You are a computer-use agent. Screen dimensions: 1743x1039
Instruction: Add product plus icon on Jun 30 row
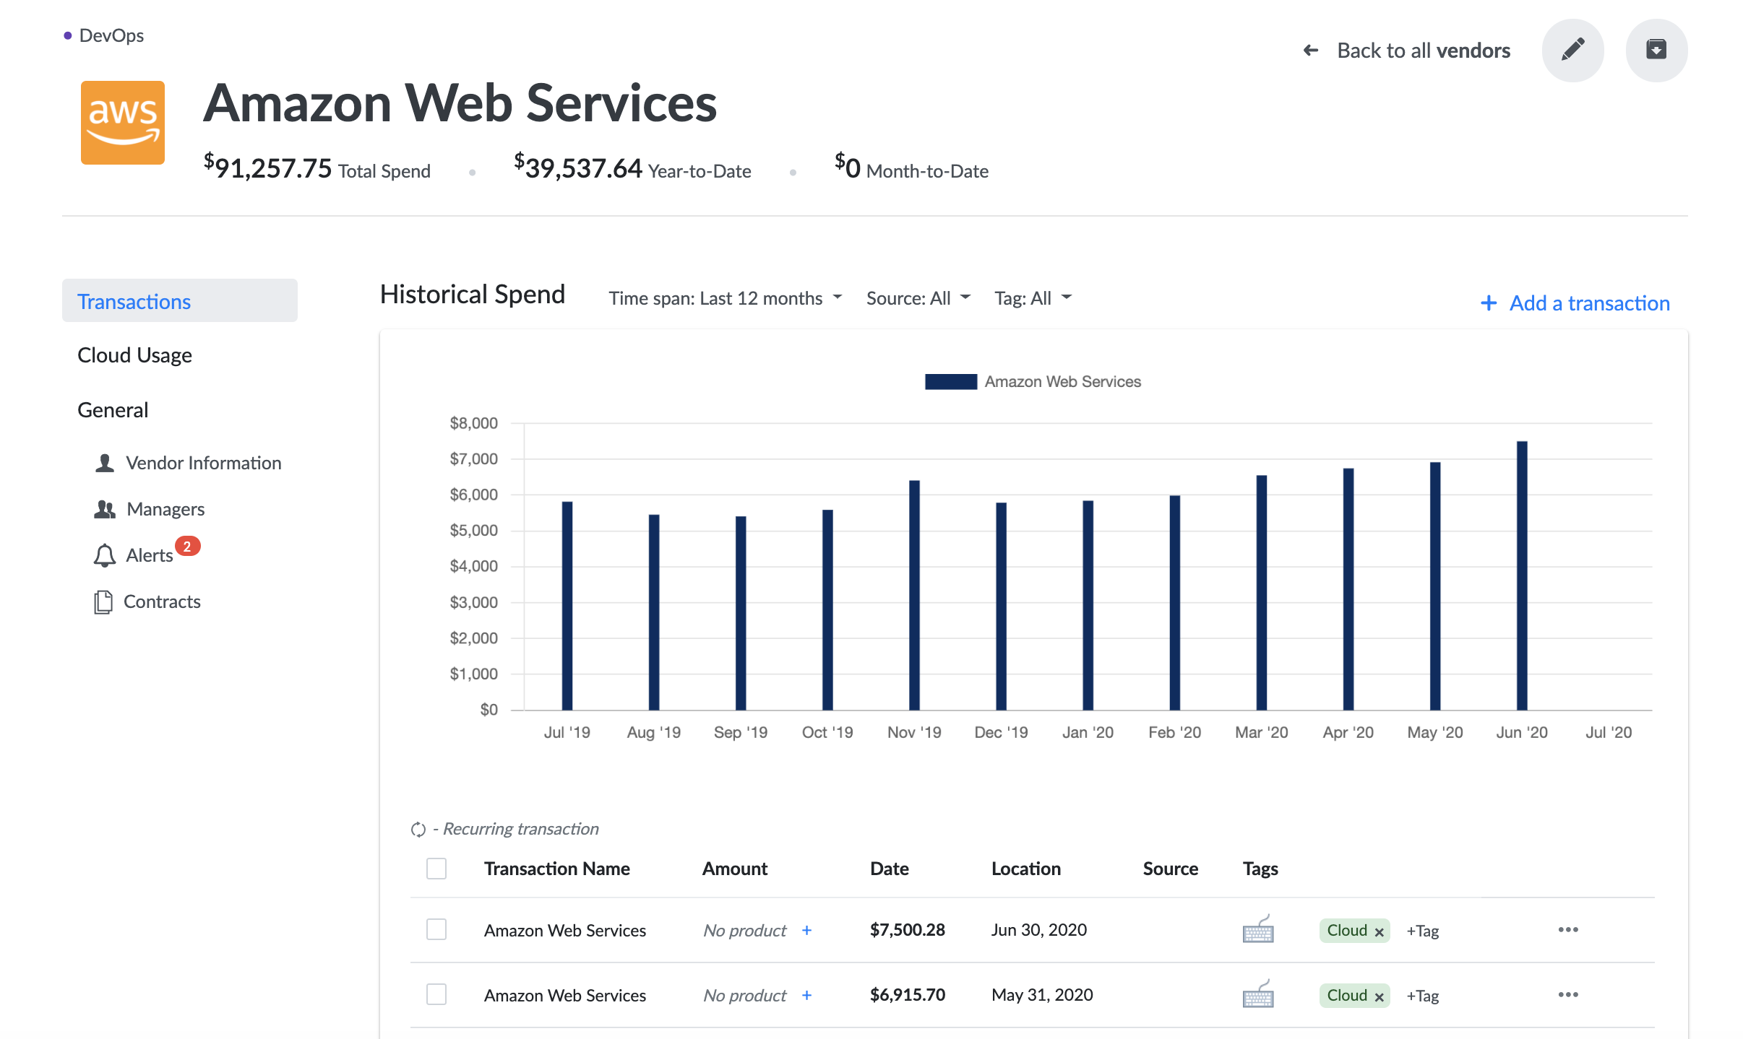pyautogui.click(x=807, y=930)
